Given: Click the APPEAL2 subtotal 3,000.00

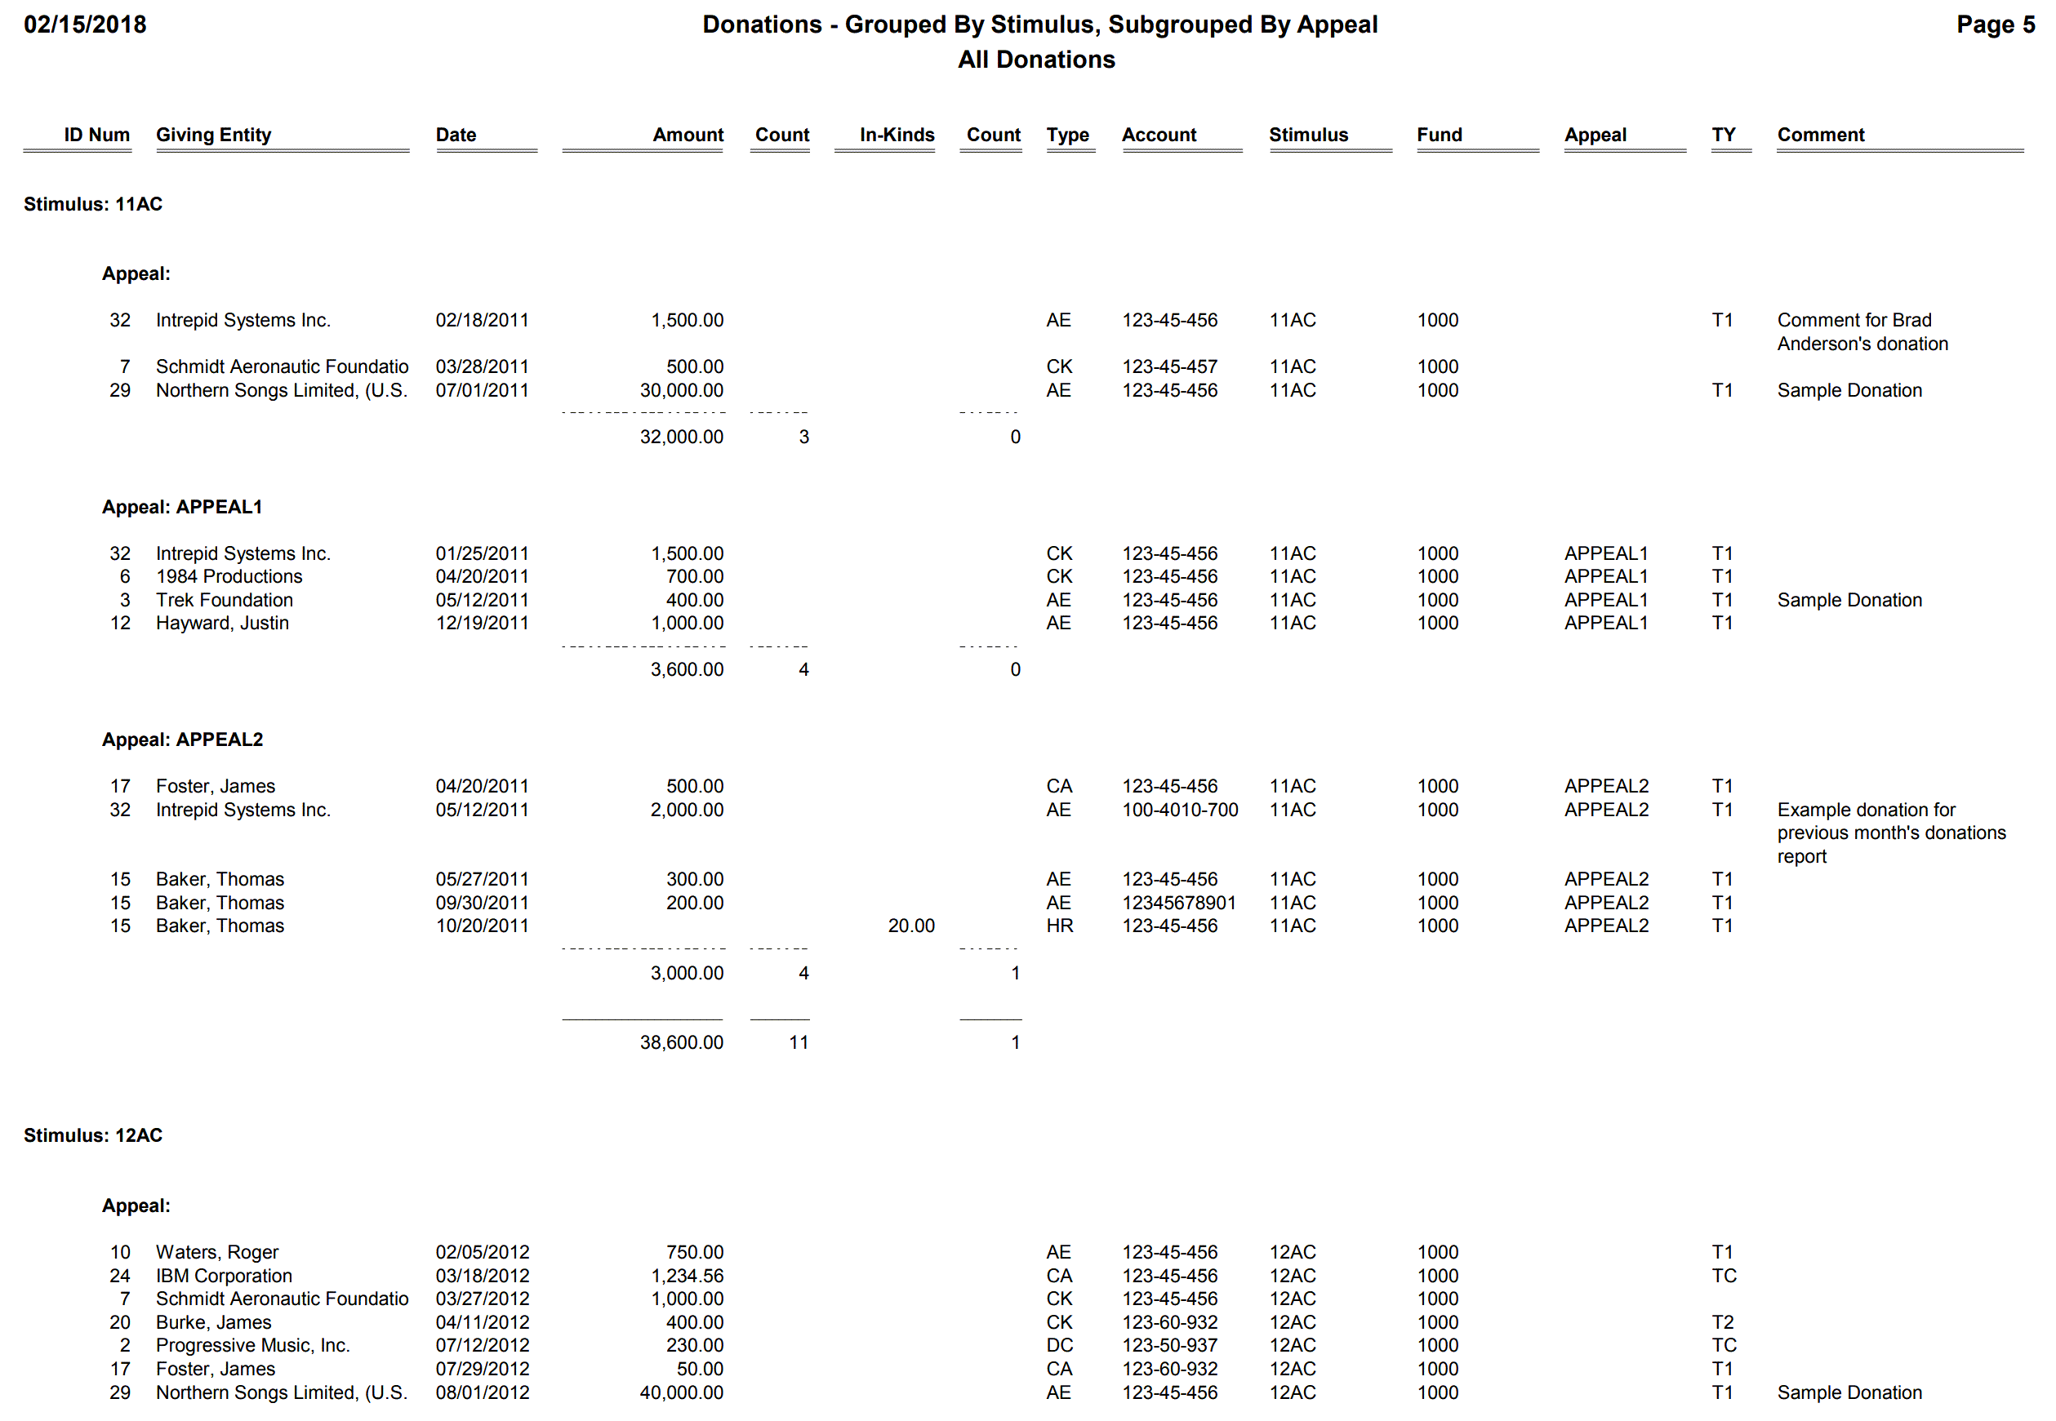Looking at the screenshot, I should [687, 972].
